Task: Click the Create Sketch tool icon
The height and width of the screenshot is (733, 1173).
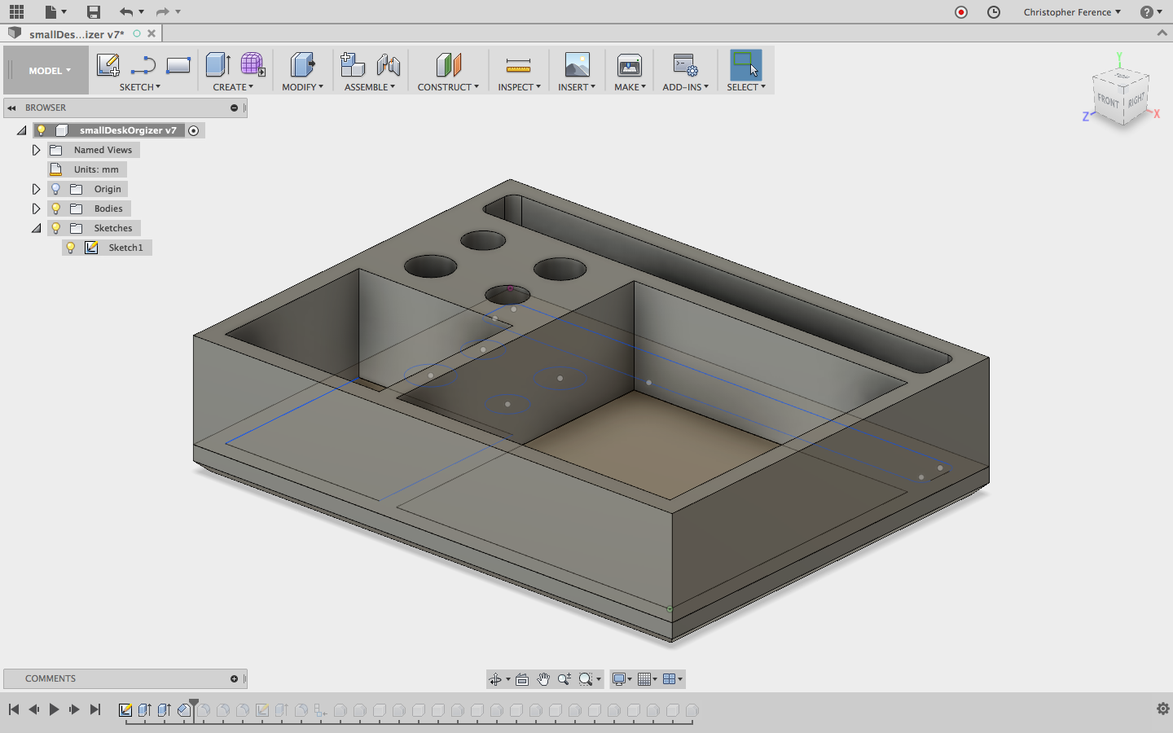Action: coord(108,64)
